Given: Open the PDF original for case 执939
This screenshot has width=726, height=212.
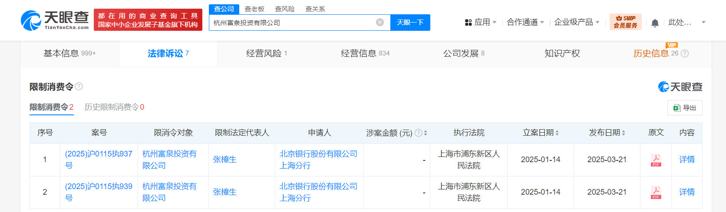Looking at the screenshot, I should pyautogui.click(x=656, y=192).
